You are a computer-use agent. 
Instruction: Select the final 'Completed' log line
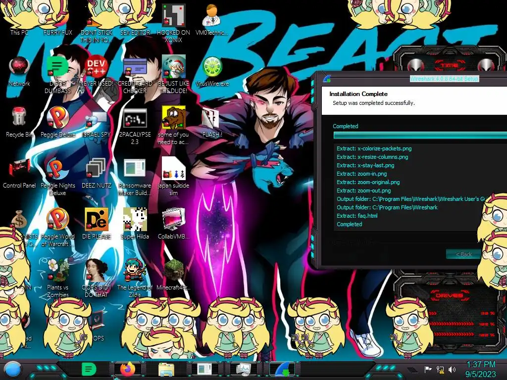coord(349,224)
